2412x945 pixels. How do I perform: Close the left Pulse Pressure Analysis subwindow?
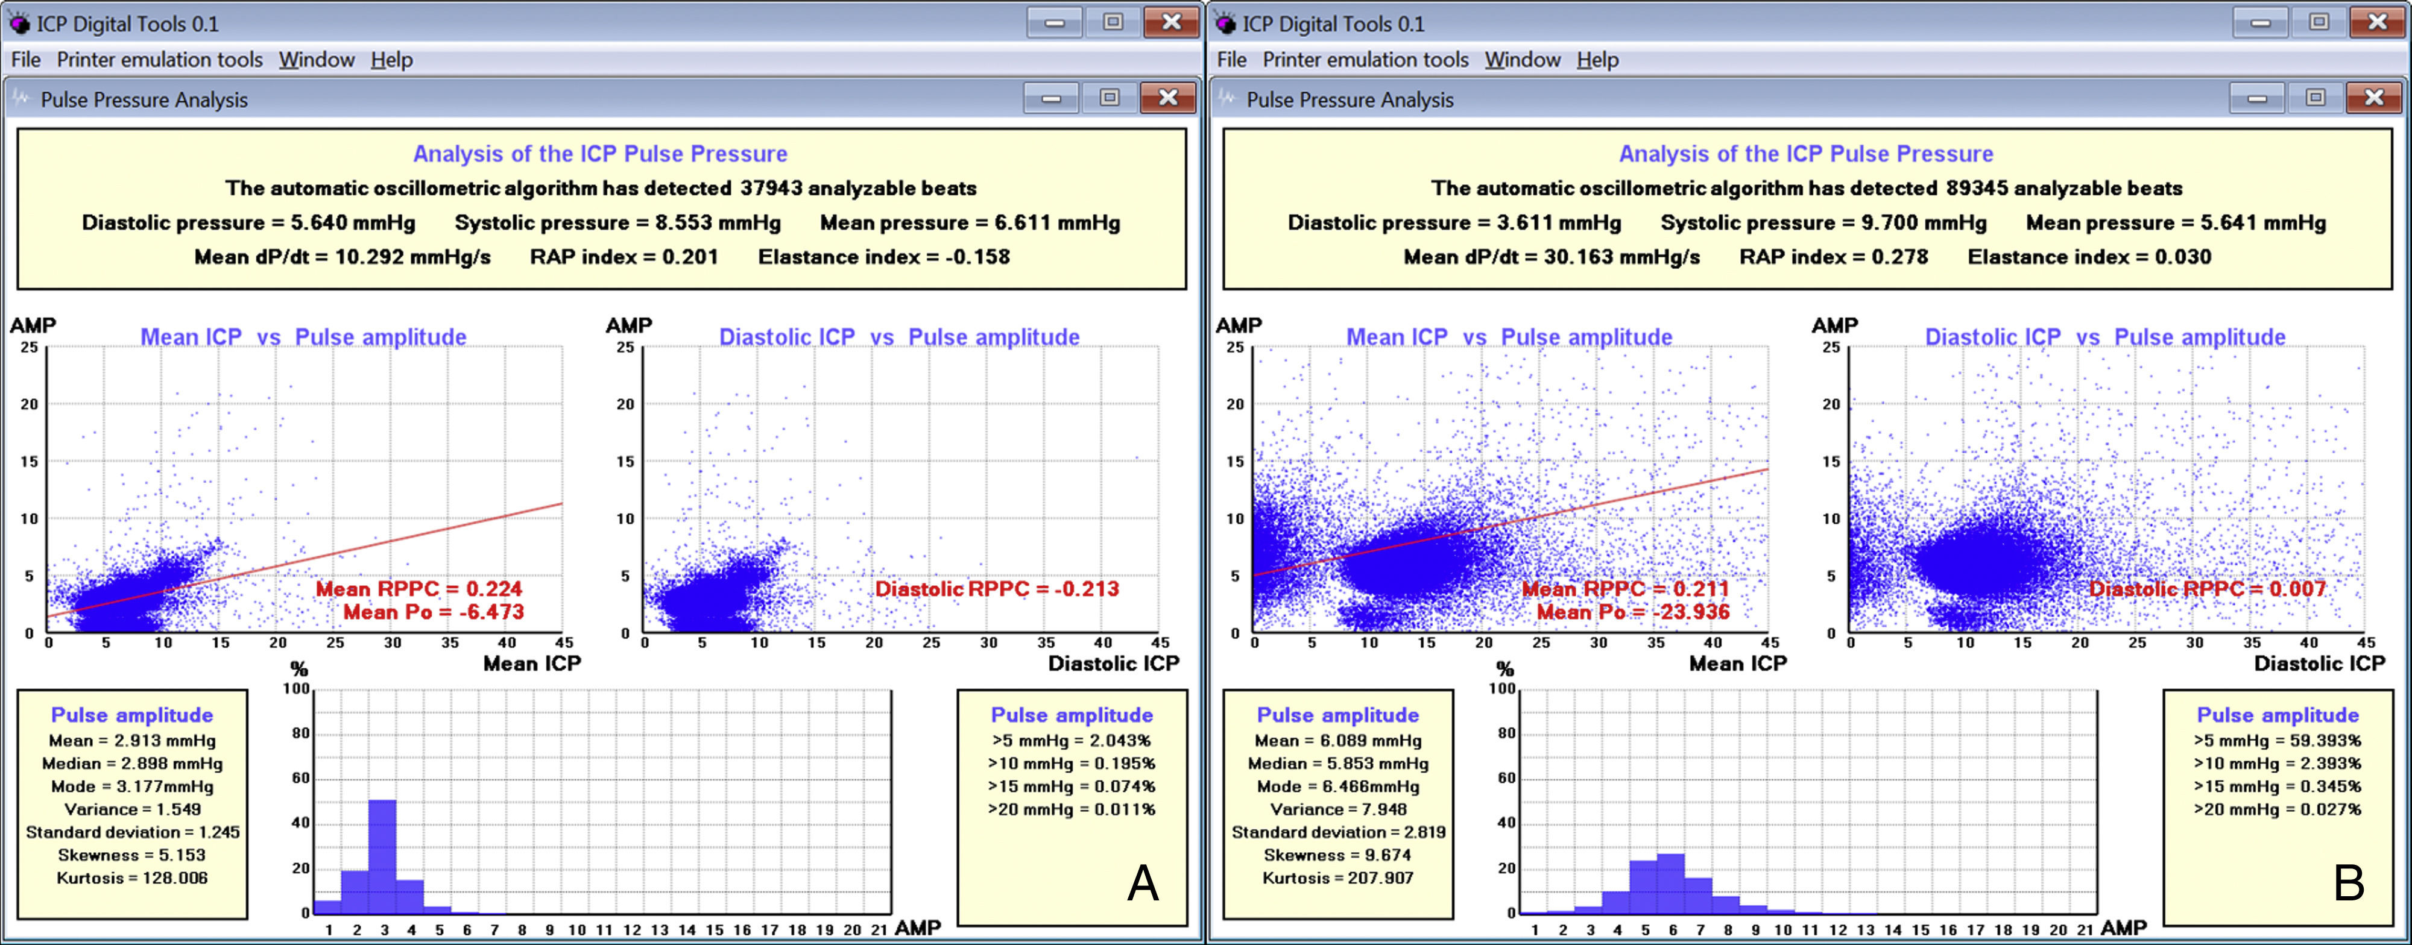point(1167,97)
